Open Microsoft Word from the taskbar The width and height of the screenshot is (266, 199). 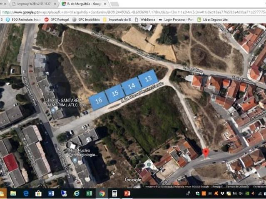click(x=51, y=193)
